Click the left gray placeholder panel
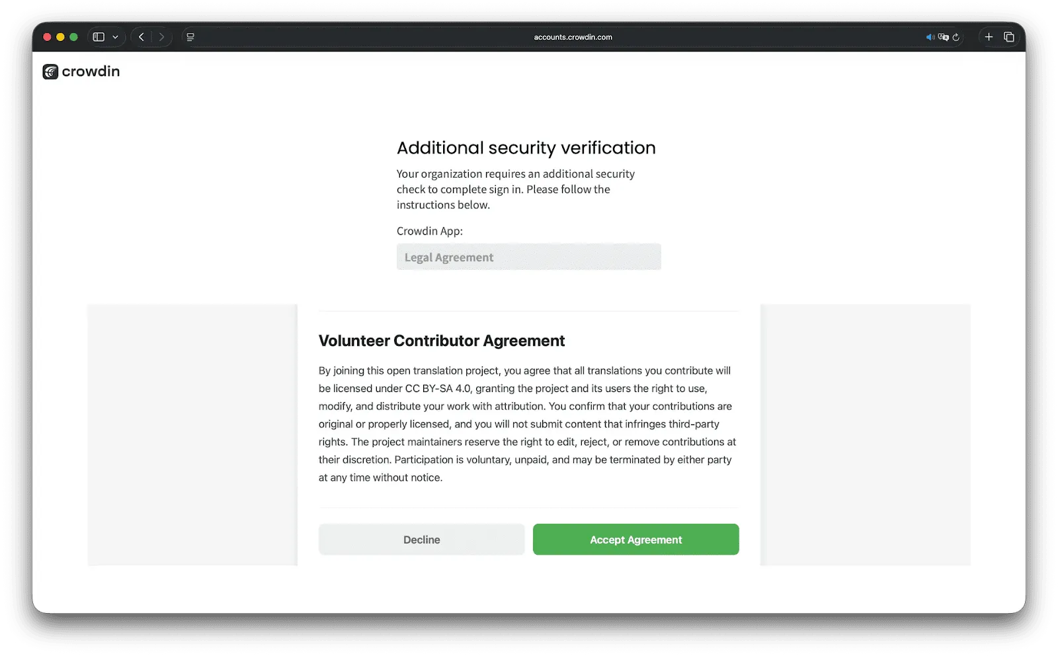 click(192, 433)
